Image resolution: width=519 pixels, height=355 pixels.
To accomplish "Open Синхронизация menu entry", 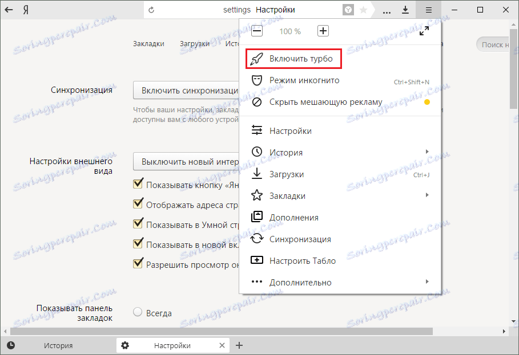I will click(x=340, y=239).
